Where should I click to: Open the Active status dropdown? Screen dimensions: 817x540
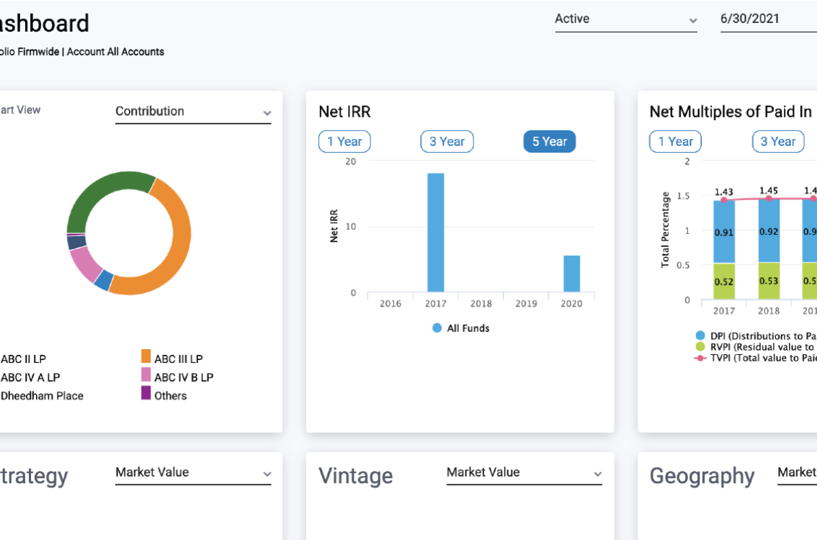(x=625, y=19)
